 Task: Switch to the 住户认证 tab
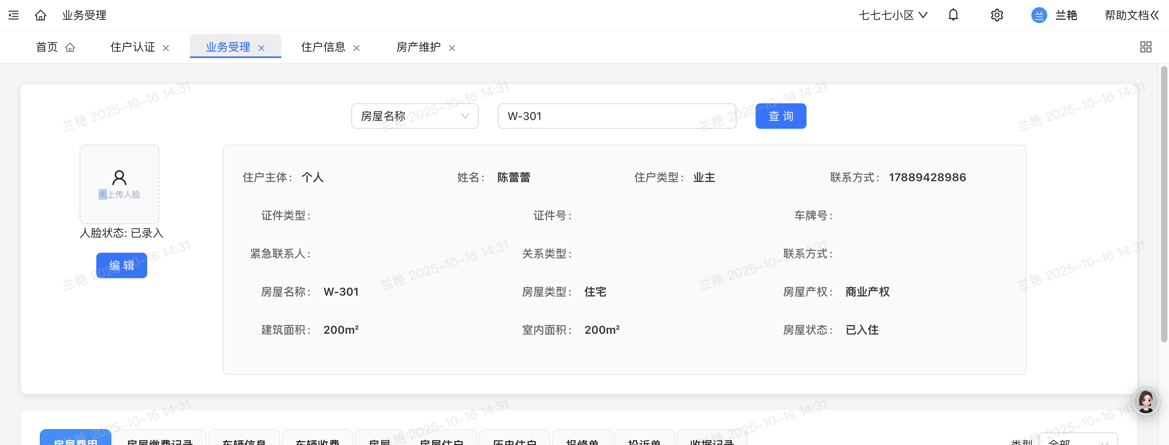[139, 46]
